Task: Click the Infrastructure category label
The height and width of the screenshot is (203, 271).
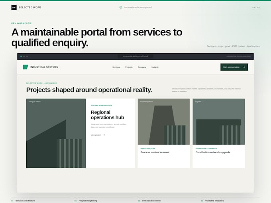Action: click(148, 148)
